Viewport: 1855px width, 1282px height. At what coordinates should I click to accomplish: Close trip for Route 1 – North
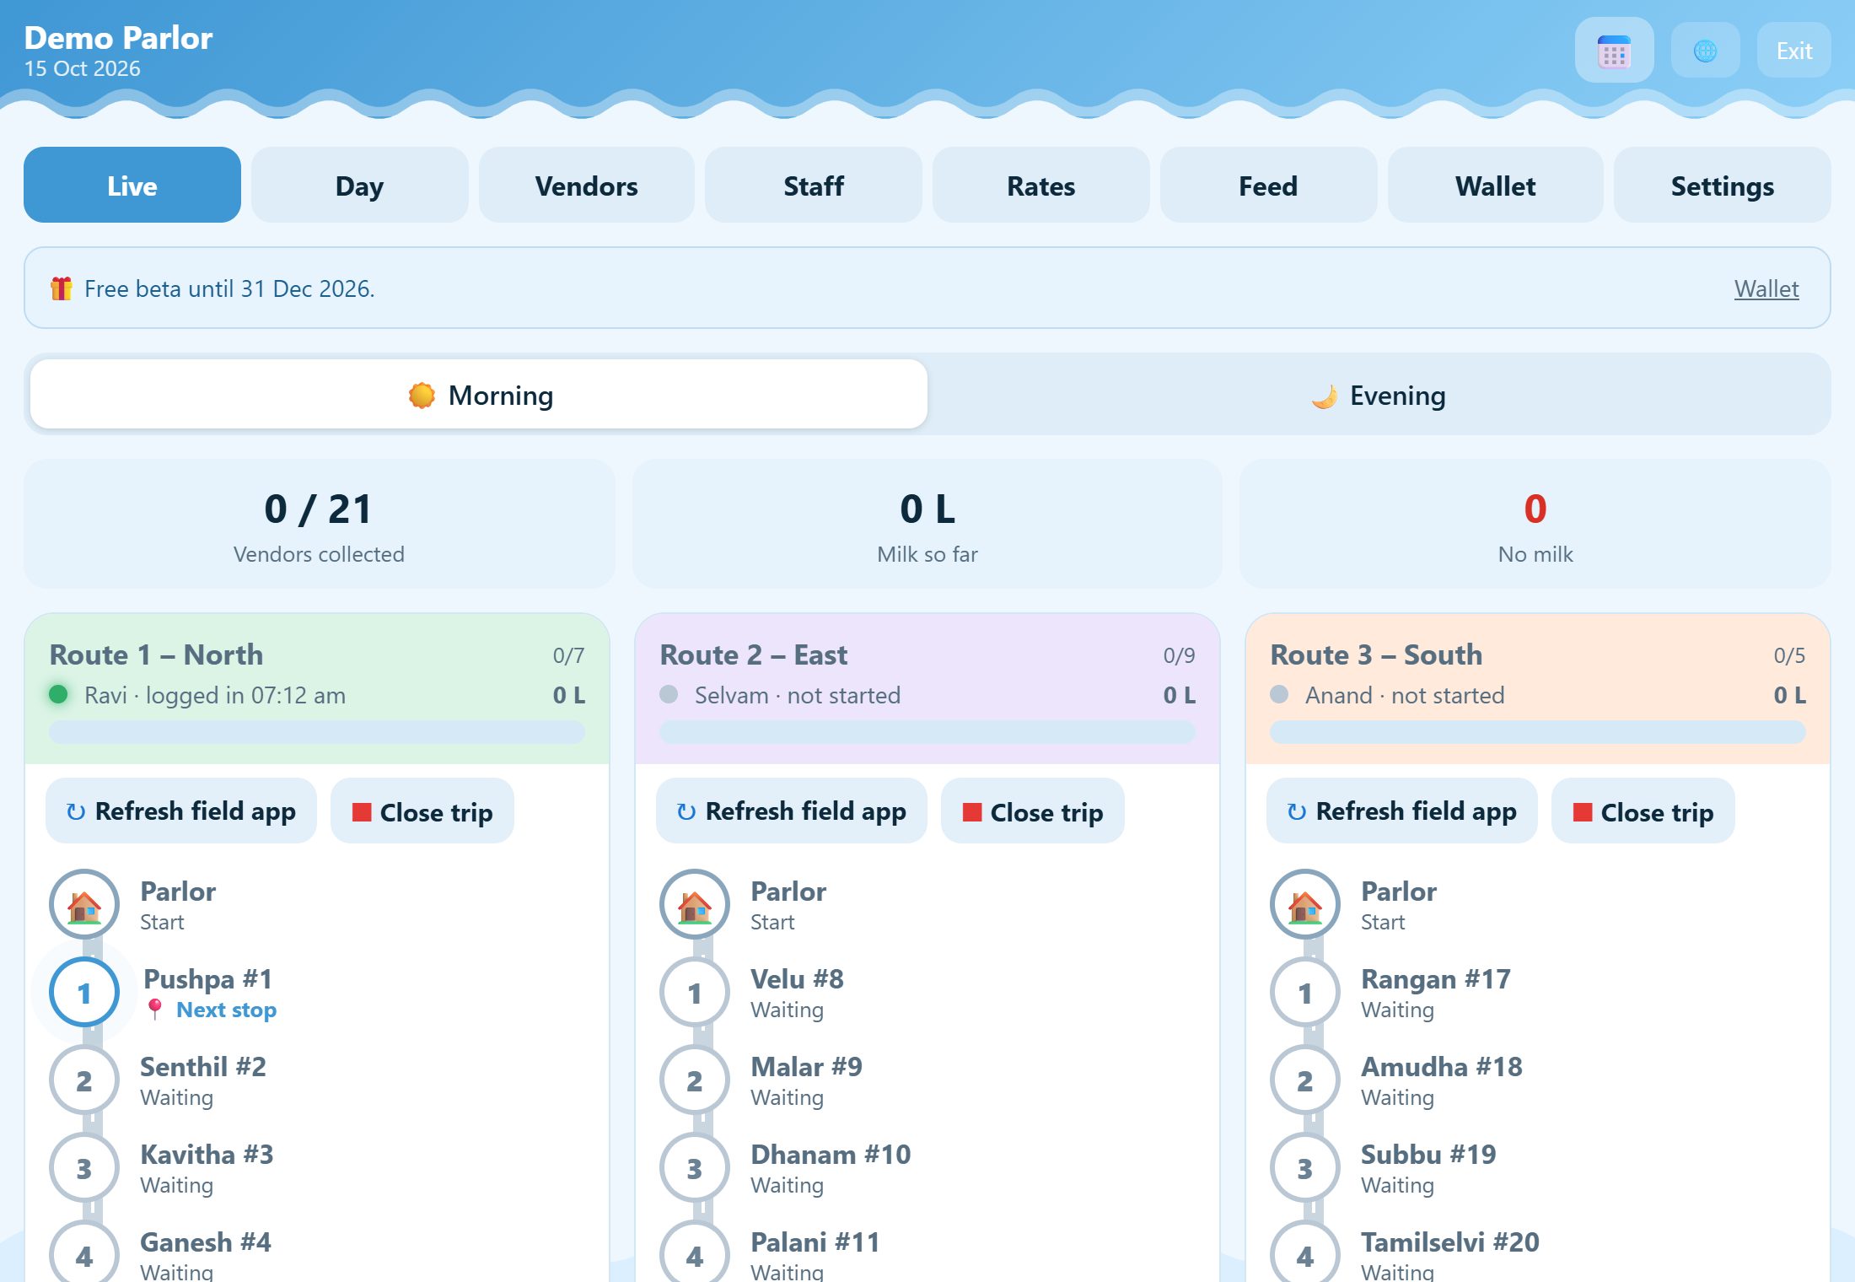pyautogui.click(x=422, y=811)
